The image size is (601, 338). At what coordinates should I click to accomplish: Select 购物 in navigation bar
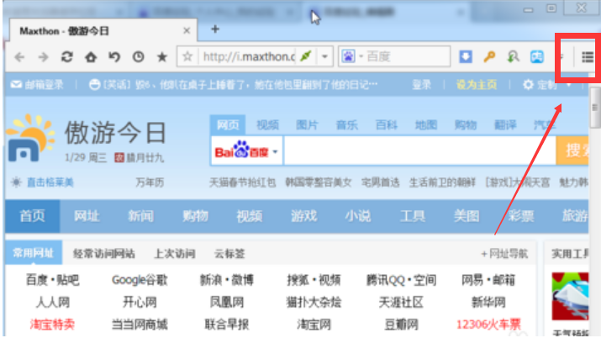tap(195, 216)
